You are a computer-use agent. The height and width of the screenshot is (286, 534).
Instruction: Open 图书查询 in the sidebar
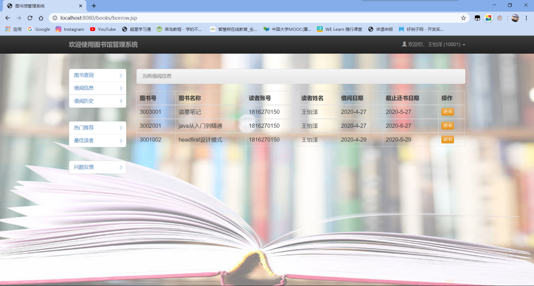[98, 75]
